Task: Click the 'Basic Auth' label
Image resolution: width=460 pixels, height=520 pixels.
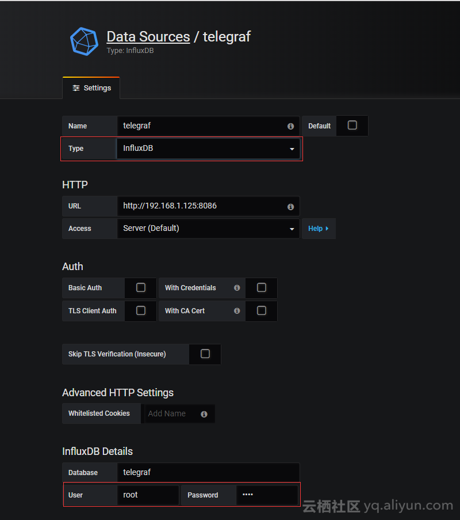Action: coord(85,288)
